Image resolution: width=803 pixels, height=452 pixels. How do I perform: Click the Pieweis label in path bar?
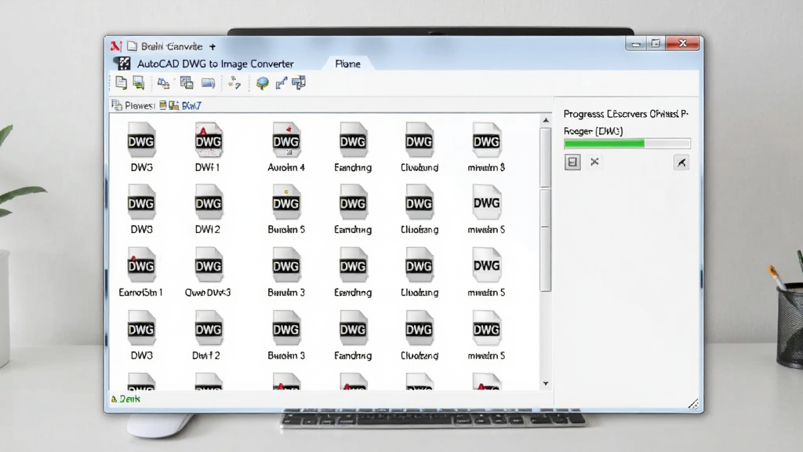point(140,106)
